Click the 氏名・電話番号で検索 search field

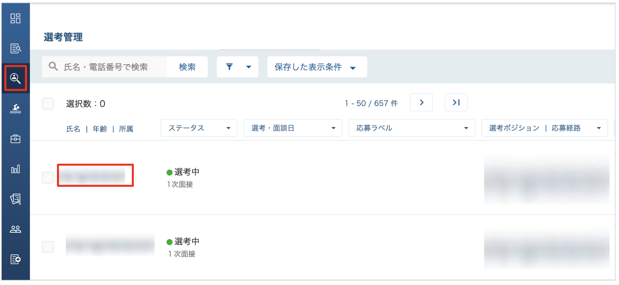pyautogui.click(x=105, y=67)
